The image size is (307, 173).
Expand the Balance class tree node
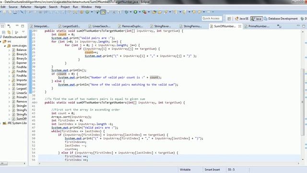[x=9, y=50]
